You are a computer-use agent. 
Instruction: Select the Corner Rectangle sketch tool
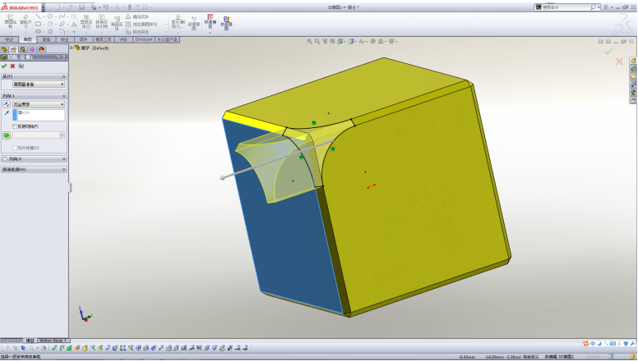(38, 24)
